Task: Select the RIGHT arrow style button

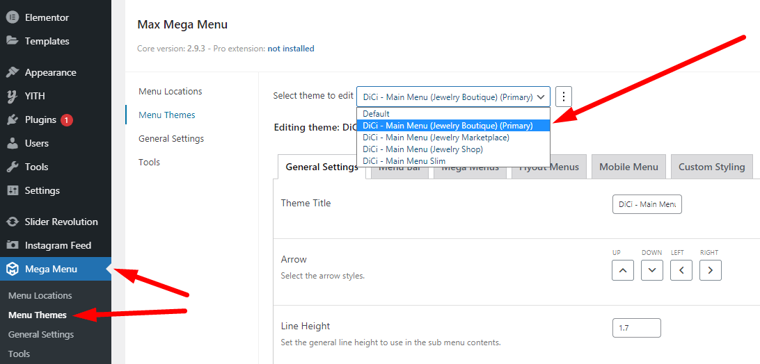Action: point(710,270)
